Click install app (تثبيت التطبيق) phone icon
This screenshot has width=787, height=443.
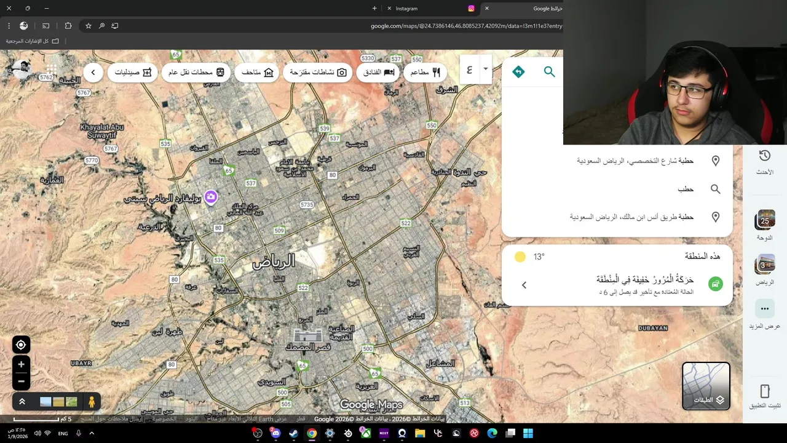[x=765, y=391]
